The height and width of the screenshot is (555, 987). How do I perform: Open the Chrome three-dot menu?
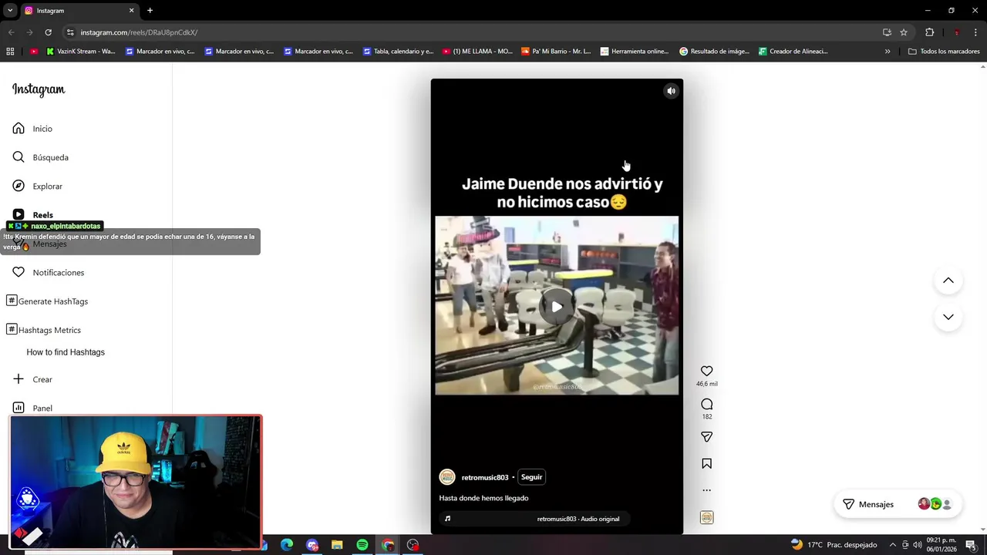coord(975,32)
